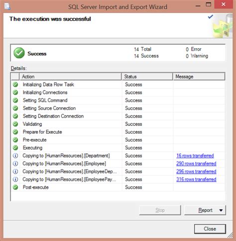Click the 14 Success summary text
236x241 pixels.
click(146, 56)
